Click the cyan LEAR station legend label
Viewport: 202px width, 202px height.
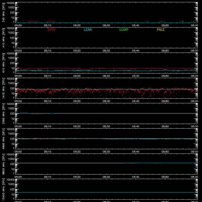(88, 30)
